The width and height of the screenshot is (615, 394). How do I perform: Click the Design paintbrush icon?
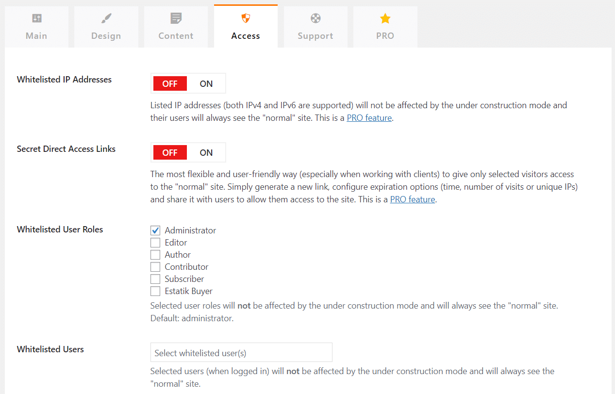pos(106,18)
